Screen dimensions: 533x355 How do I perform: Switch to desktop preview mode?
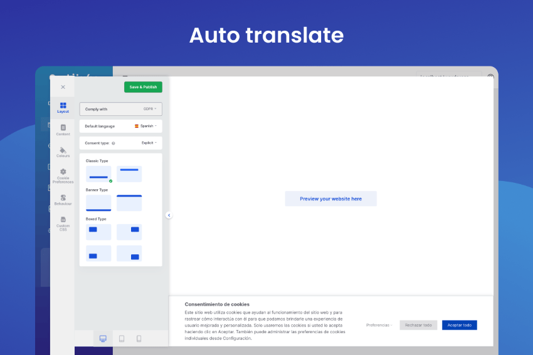point(103,339)
